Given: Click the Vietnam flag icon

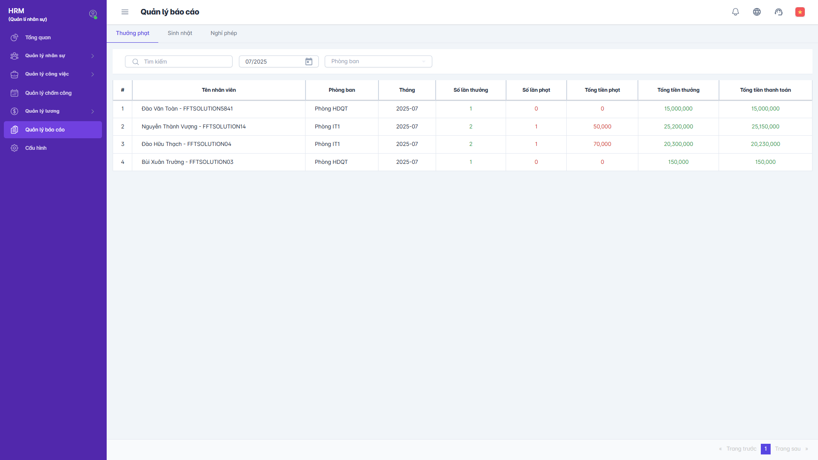Looking at the screenshot, I should pos(800,12).
